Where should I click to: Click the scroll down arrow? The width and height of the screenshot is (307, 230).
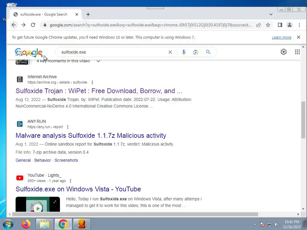click(303, 209)
